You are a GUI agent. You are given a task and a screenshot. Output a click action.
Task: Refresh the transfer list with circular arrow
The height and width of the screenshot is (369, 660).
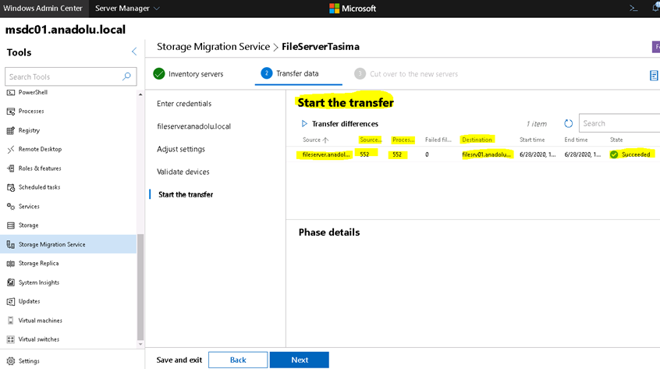(568, 123)
